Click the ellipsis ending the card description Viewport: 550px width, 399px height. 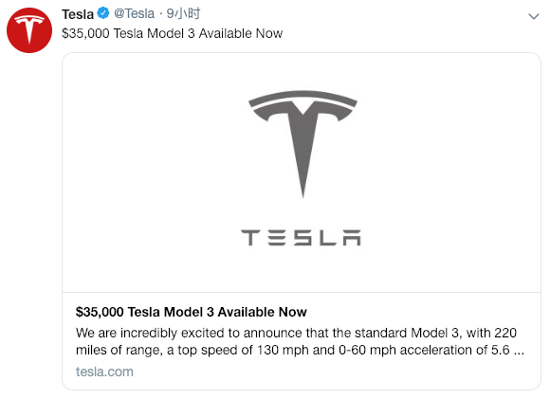point(519,352)
